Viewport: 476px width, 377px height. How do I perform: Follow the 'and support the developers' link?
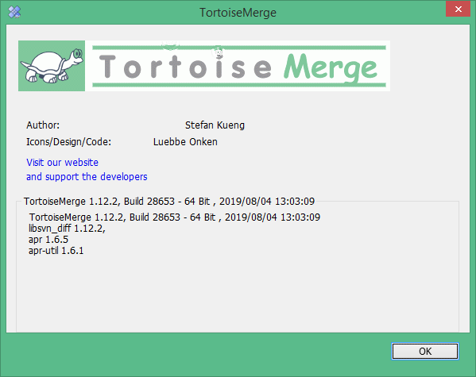point(87,176)
